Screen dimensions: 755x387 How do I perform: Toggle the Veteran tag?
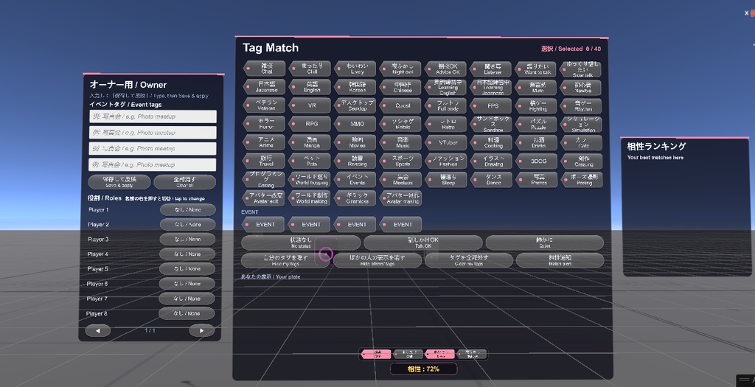click(x=265, y=105)
